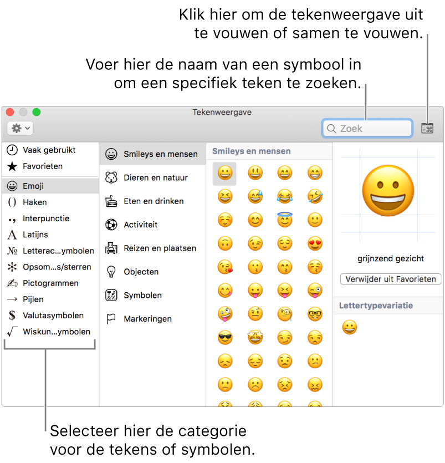Pick the star-struck emoji
The width and height of the screenshot is (445, 463).
(x=255, y=338)
